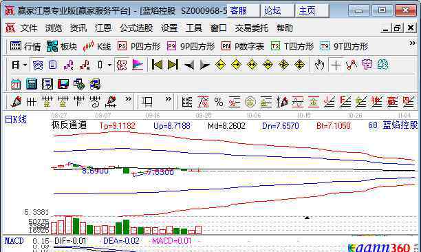Open the 板块 sector panel
This screenshot has height=252, width=421.
[62, 47]
